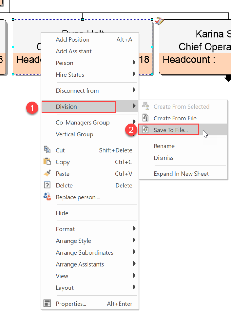Expand the Format submenu arrow
231x313 pixels.
click(134, 228)
